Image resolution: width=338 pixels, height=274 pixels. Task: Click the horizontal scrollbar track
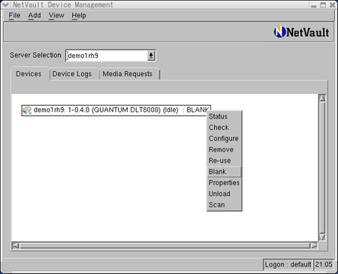pyautogui.click(x=164, y=245)
